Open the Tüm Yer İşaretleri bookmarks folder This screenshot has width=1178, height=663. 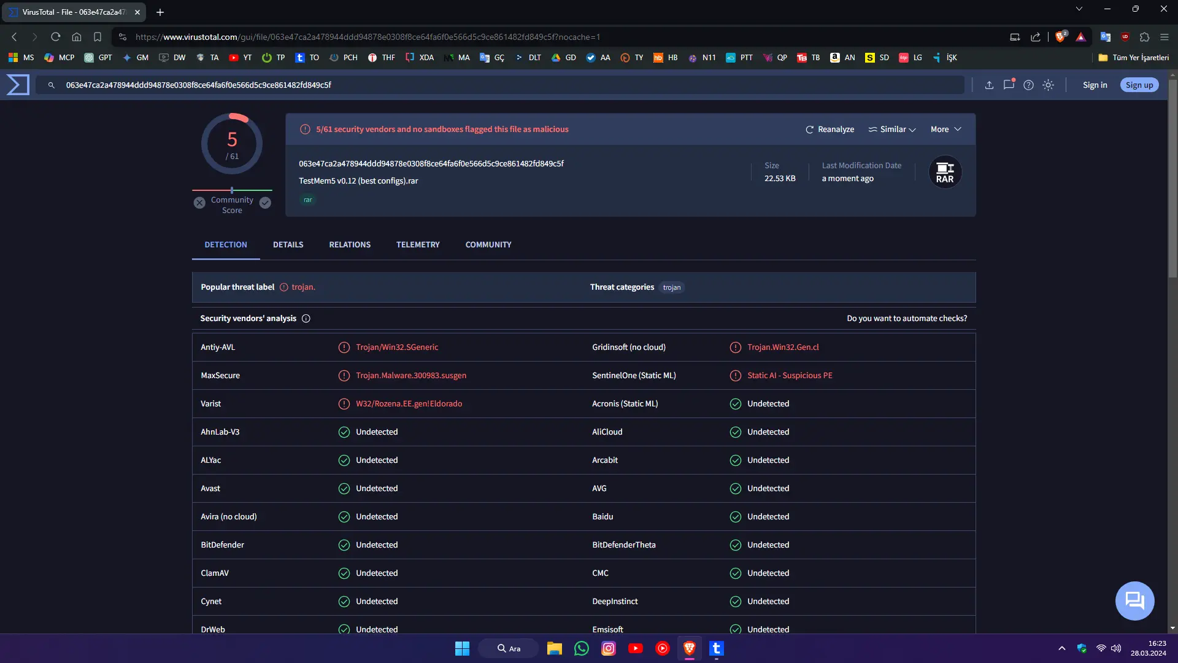pyautogui.click(x=1134, y=58)
